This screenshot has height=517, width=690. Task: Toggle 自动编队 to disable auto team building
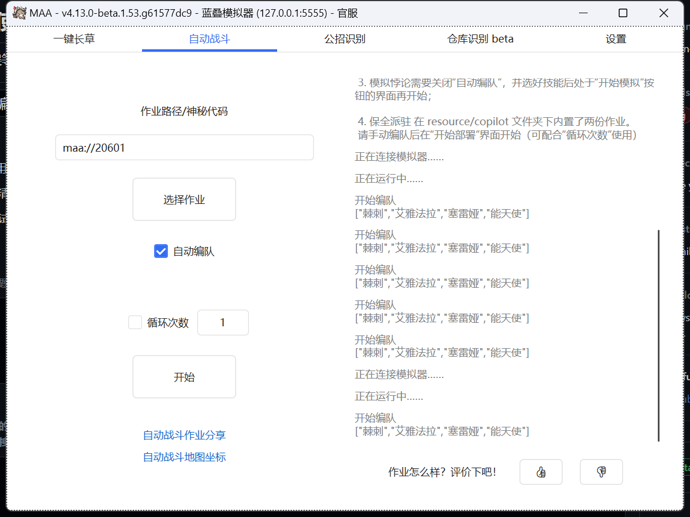160,250
